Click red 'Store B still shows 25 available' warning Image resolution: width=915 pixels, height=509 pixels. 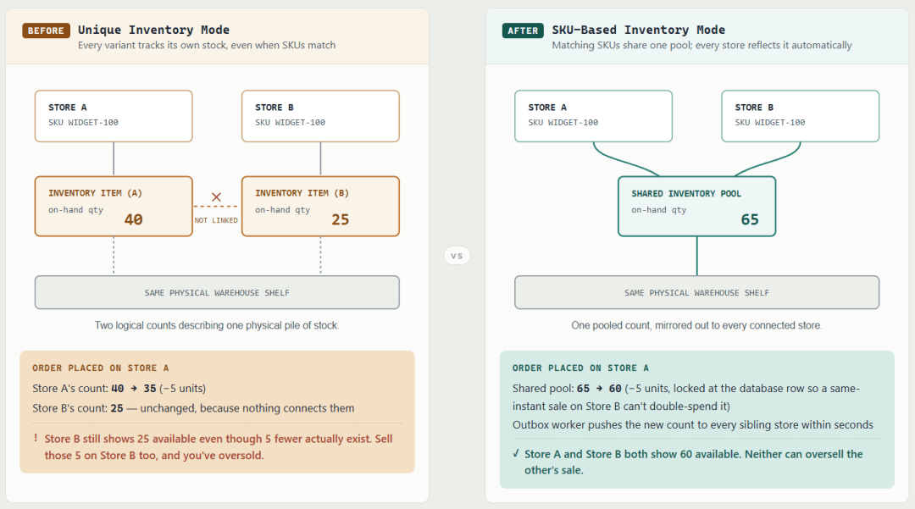[x=219, y=446]
